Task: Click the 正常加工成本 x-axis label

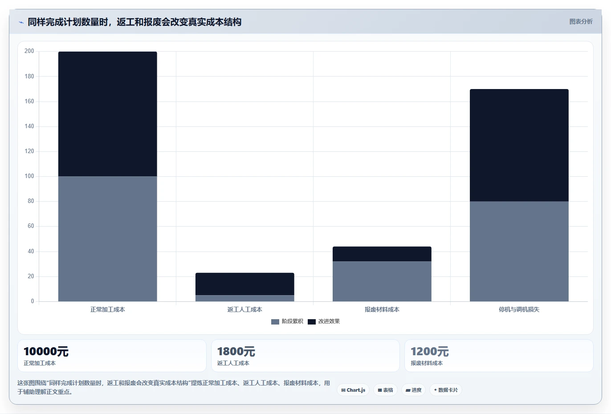Action: tap(108, 309)
